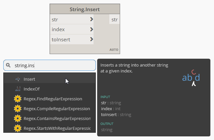Click the AUTO lacing label on node
This screenshot has width=214, height=140.
click(x=114, y=50)
